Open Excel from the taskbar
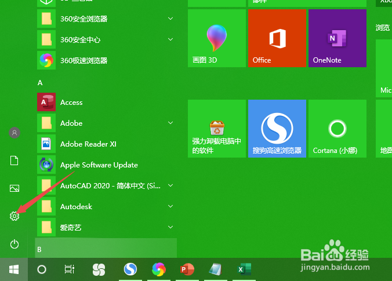The height and width of the screenshot is (281, 392). coord(244,269)
